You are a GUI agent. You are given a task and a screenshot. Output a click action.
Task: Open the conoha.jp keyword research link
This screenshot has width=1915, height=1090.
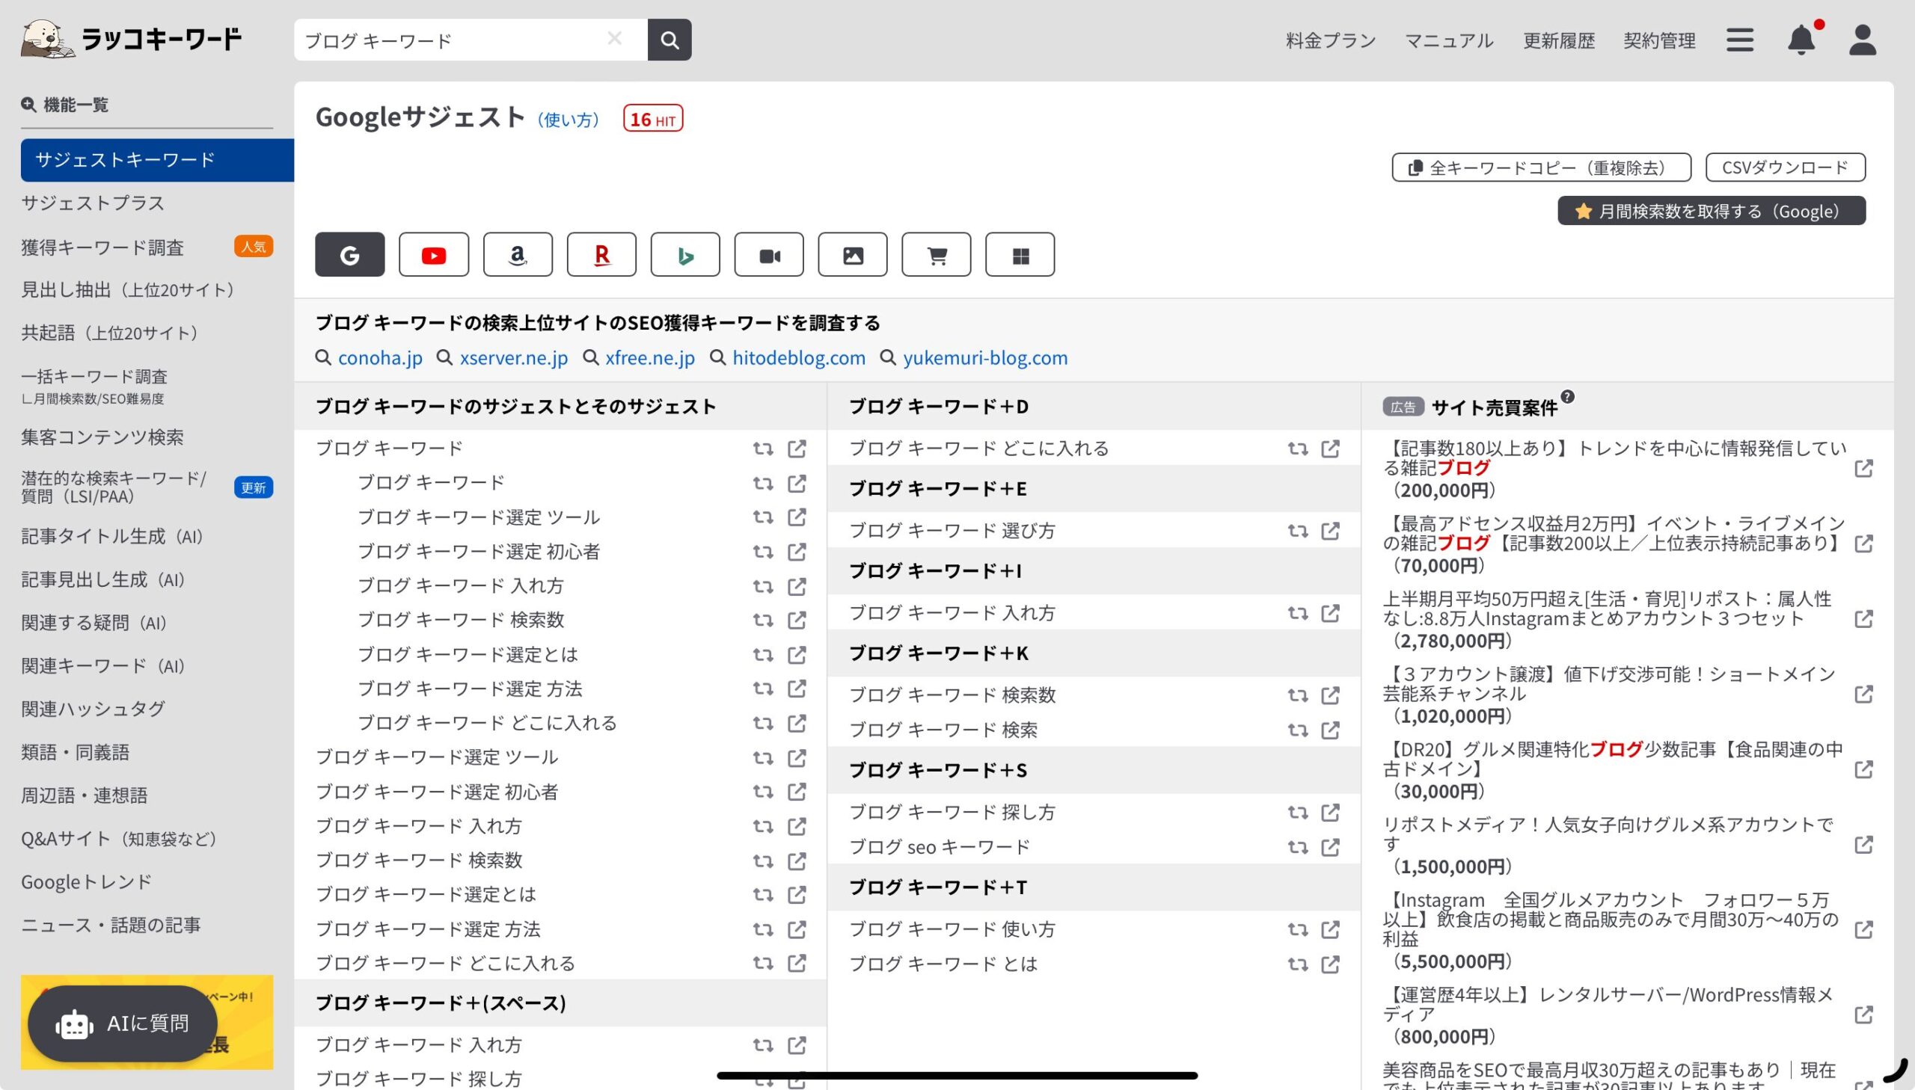[381, 358]
